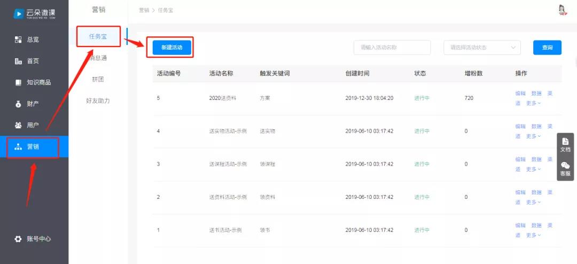
Task: Expand 更多 for 送资料活动-示例 row
Action: (533, 202)
